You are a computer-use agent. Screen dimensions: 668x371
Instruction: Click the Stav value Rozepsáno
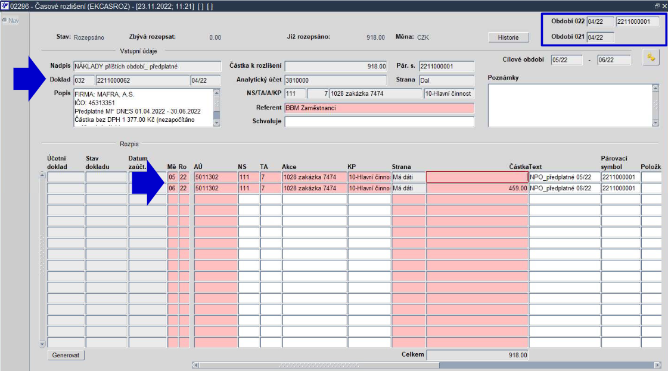point(89,37)
